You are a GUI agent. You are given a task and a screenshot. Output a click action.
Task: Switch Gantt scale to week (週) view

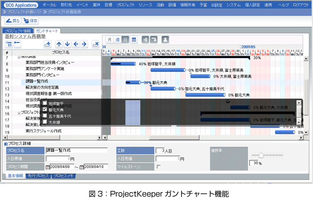click(x=117, y=40)
